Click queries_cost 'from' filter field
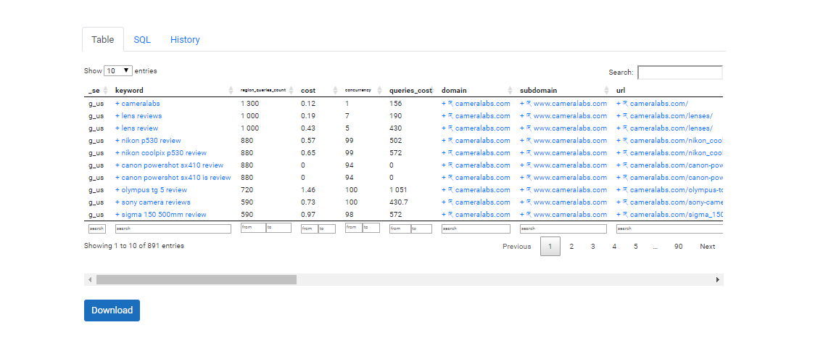Screen dimensions: 831x362 pos(400,229)
